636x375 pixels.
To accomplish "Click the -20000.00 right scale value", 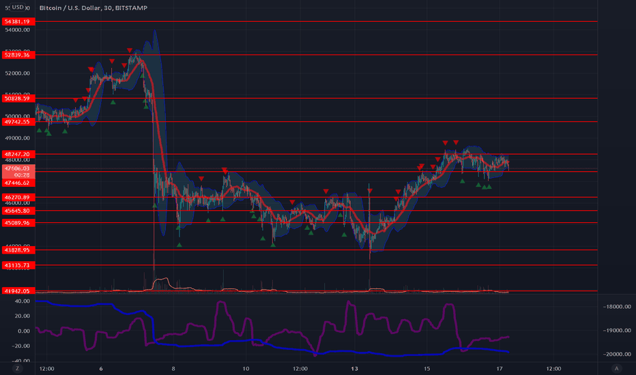I will pos(616,354).
